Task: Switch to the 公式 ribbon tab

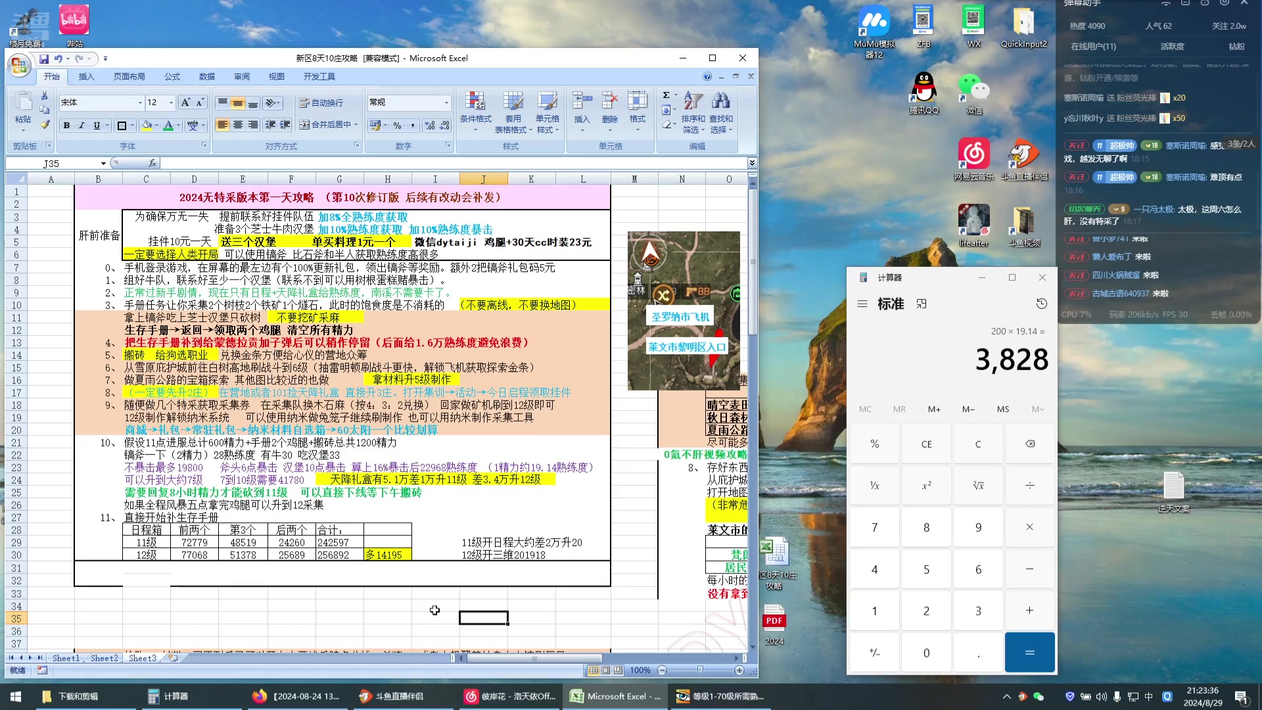Action: 172,76
